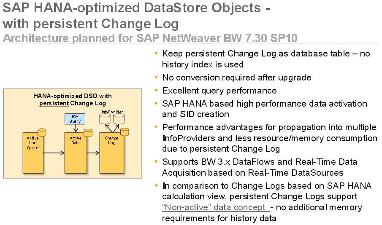Click the Change Log database cylinder icon

(124, 132)
